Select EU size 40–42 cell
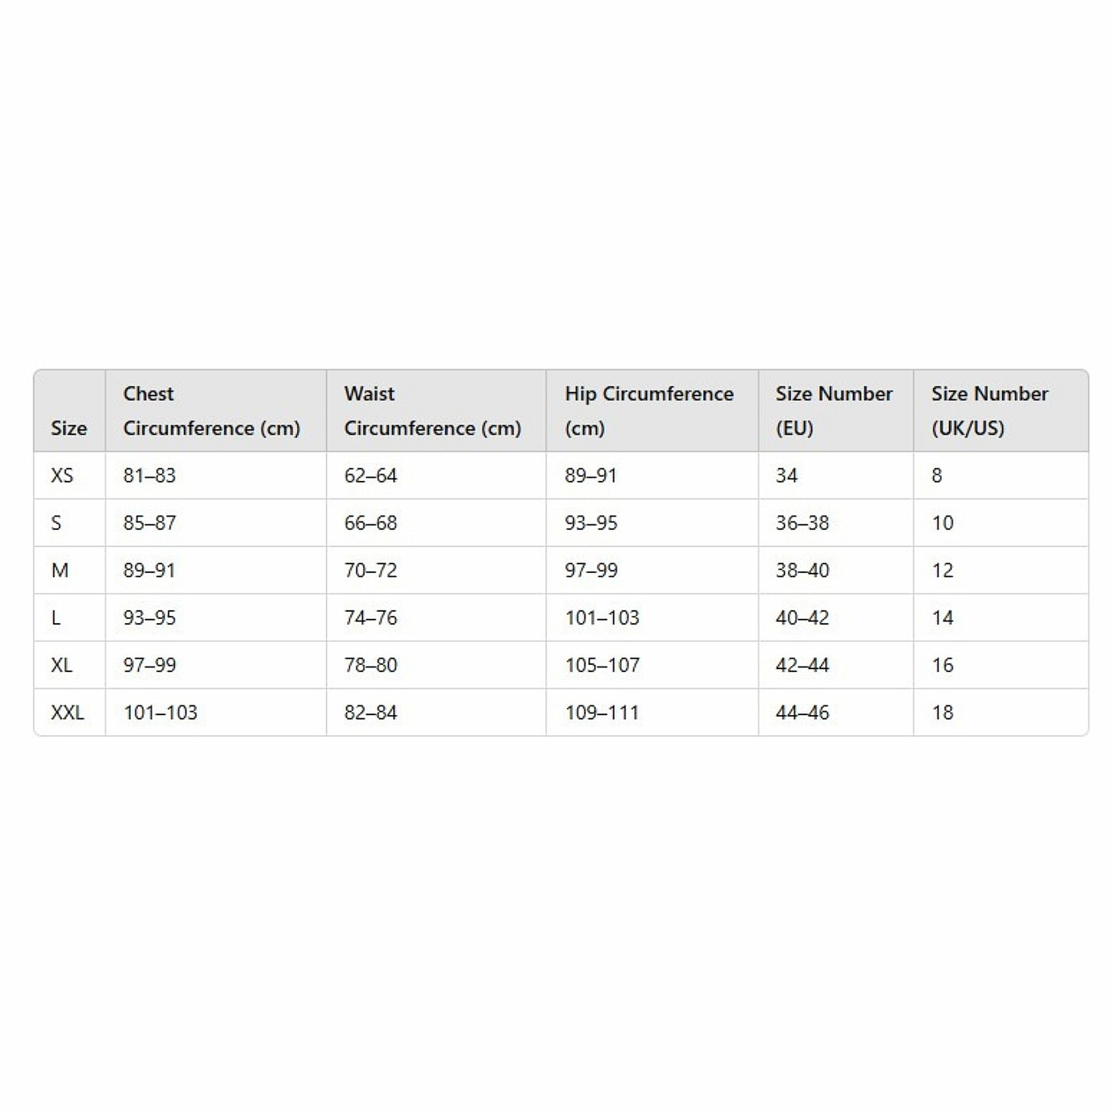Viewport: 1111px width, 1111px height. [x=802, y=618]
